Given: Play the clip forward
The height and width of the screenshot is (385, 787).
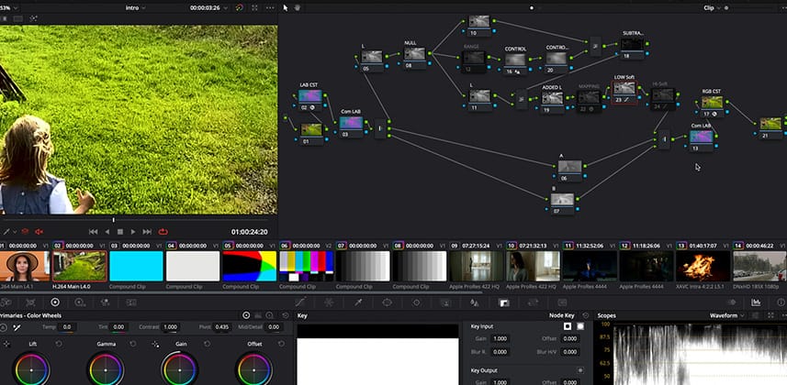Looking at the screenshot, I should pos(133,232).
